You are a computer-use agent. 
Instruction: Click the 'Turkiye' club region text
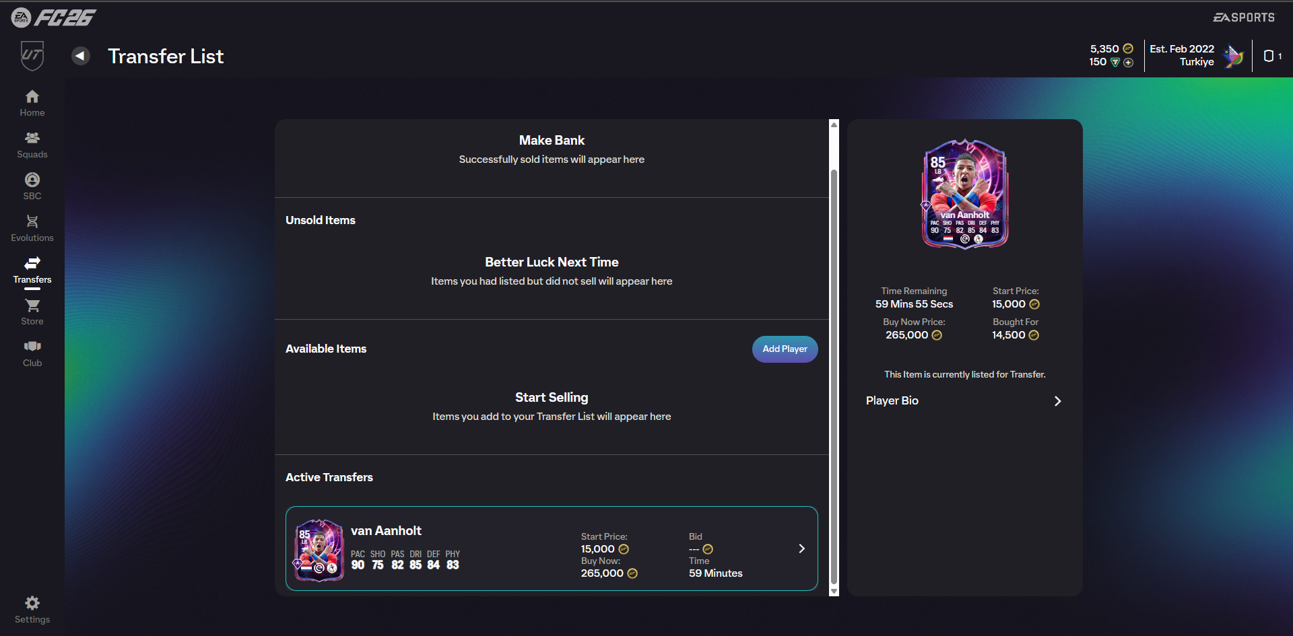1197,62
